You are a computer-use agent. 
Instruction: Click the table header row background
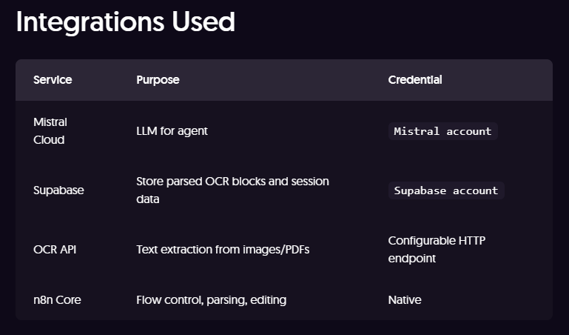point(296,80)
